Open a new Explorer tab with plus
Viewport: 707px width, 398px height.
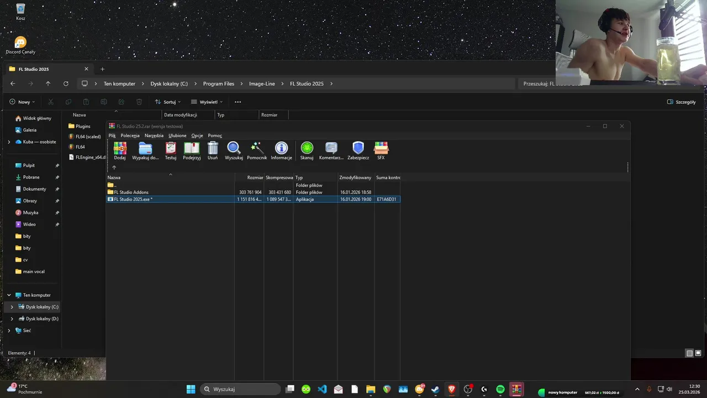[102, 69]
